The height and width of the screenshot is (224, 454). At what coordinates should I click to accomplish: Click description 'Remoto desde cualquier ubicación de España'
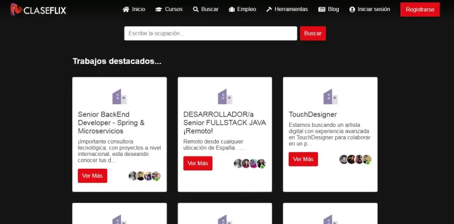(x=215, y=145)
